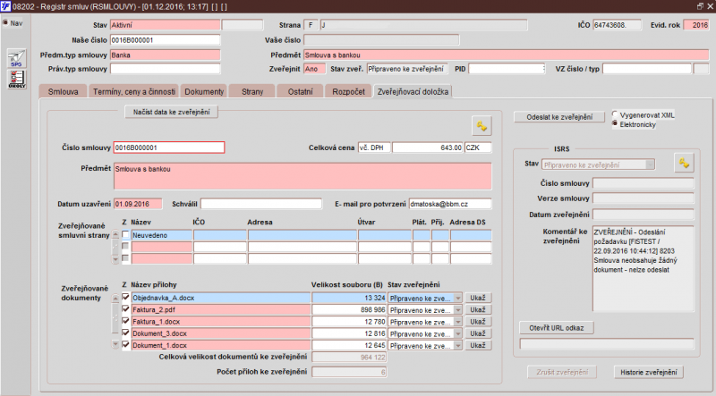Select the Vygenerovat XML option
This screenshot has width=716, height=396.
click(x=615, y=114)
